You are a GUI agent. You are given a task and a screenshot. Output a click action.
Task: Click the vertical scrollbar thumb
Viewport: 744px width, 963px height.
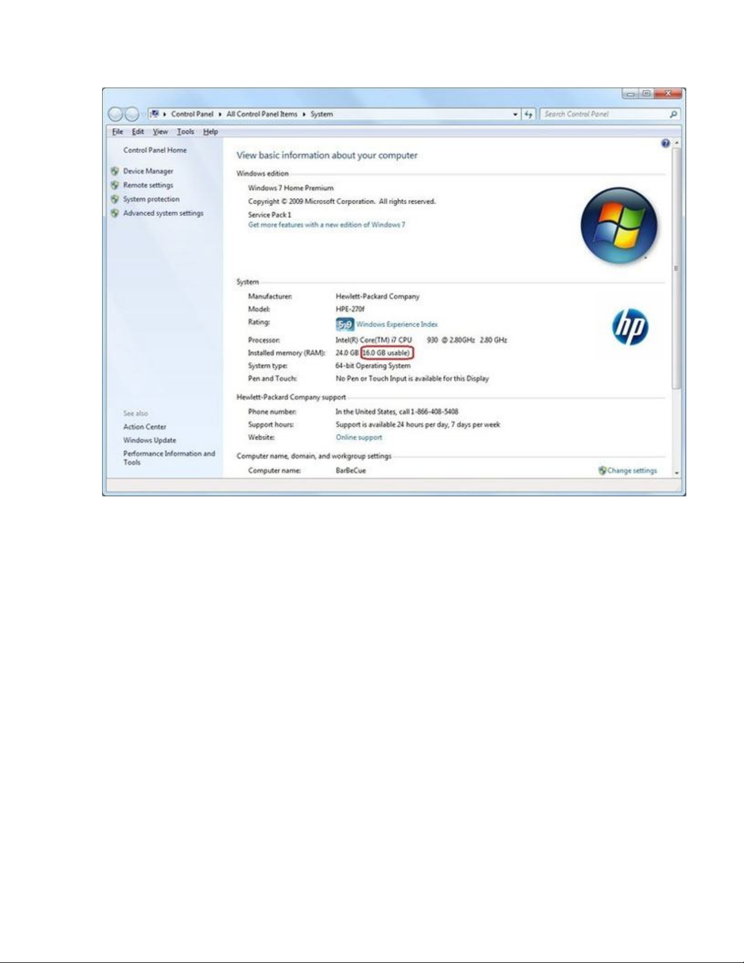(x=676, y=267)
